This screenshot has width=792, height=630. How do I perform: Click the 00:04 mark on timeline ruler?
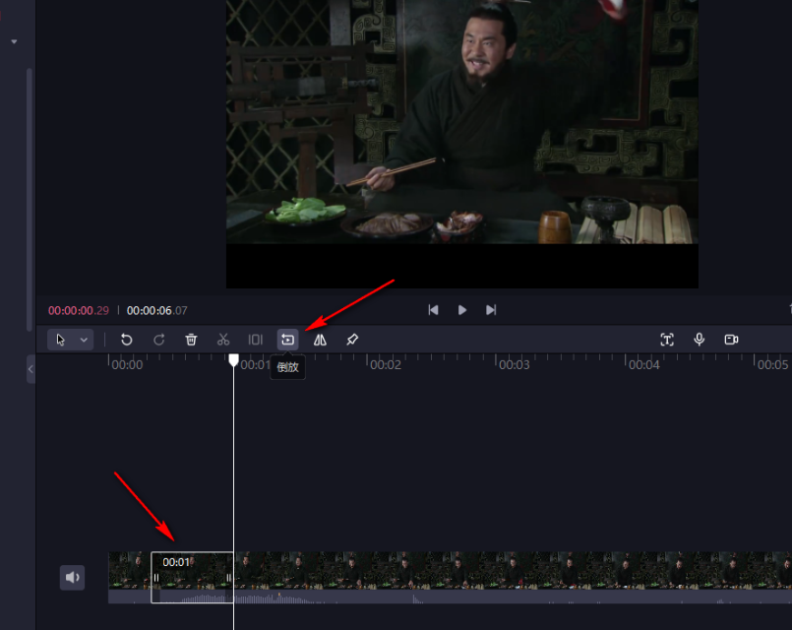(644, 365)
